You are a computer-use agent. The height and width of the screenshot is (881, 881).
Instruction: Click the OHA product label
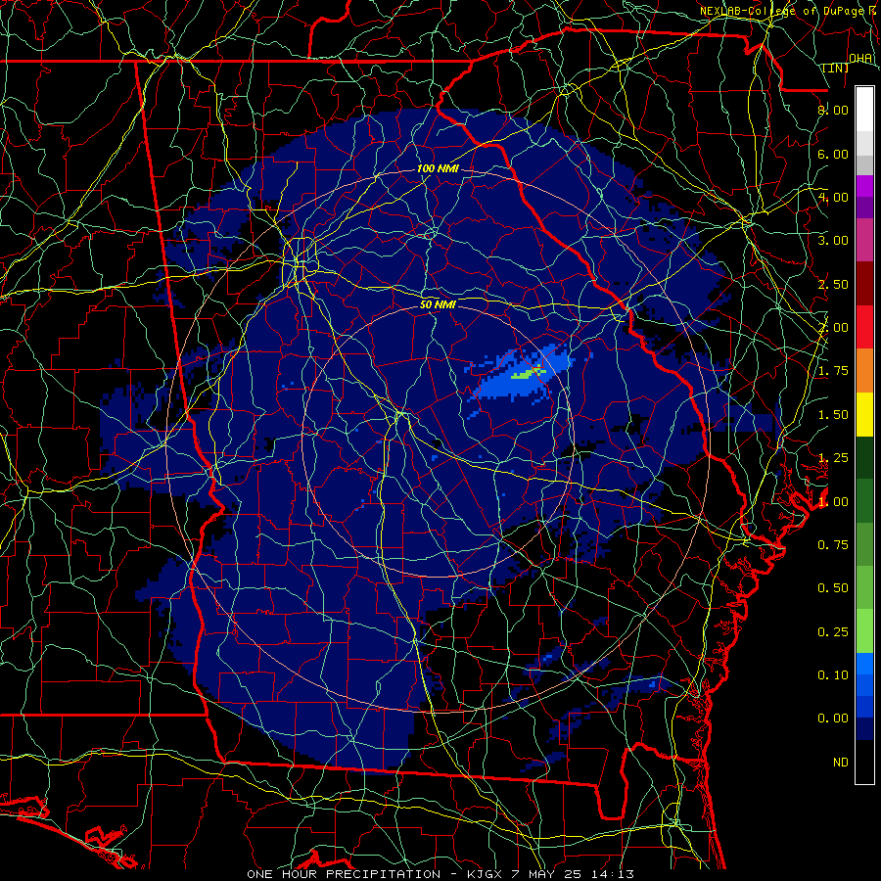tap(860, 58)
